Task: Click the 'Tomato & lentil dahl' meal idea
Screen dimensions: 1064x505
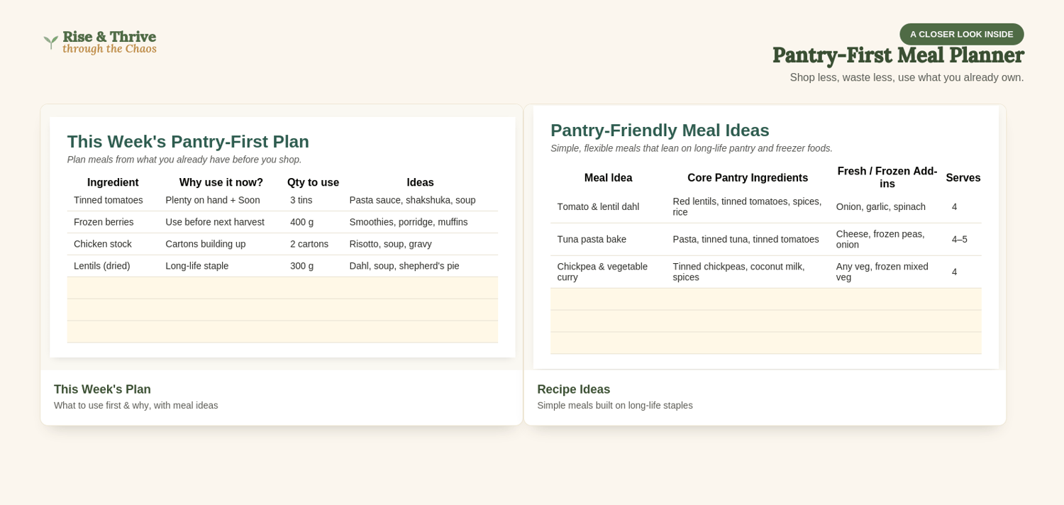Action: (598, 207)
